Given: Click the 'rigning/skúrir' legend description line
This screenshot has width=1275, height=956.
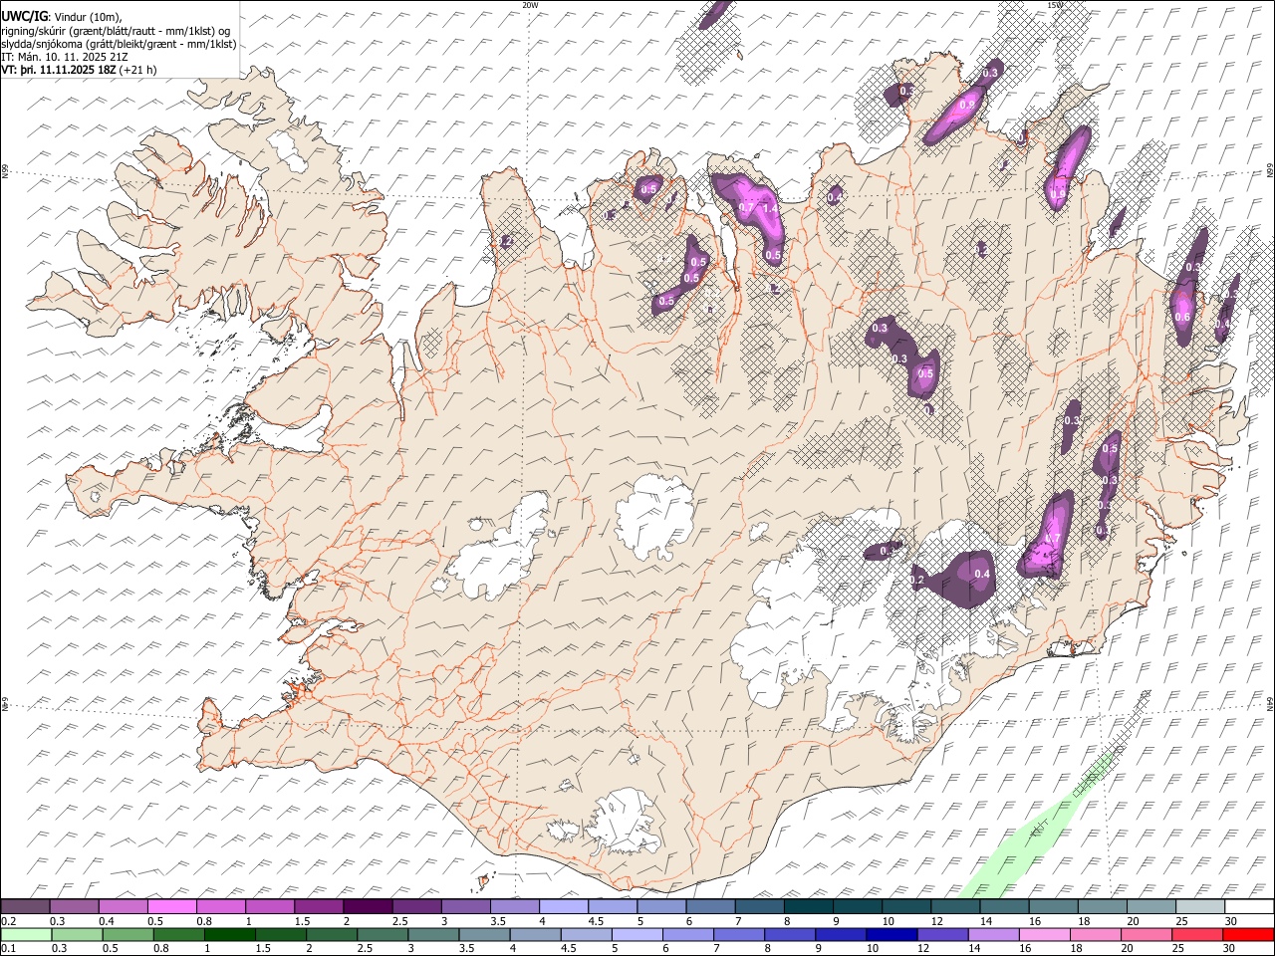Looking at the screenshot, I should (117, 30).
